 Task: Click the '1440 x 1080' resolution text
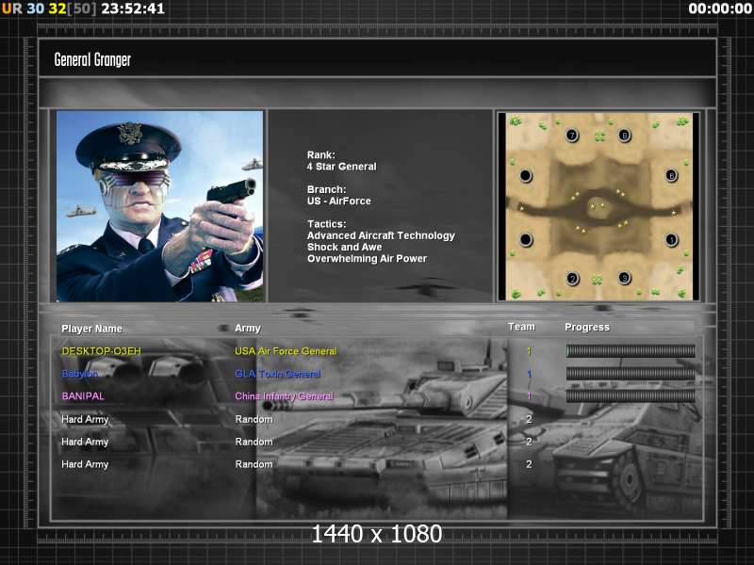point(376,534)
